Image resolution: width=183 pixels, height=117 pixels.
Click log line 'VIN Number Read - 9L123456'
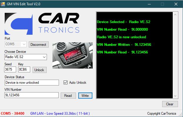coord(122,52)
